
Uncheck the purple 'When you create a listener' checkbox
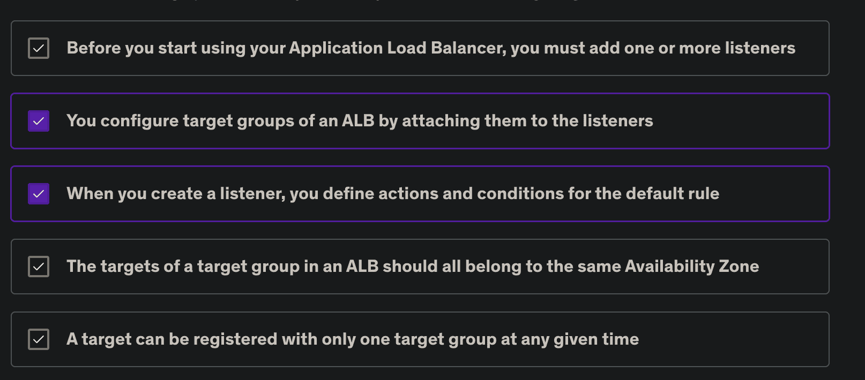click(39, 194)
